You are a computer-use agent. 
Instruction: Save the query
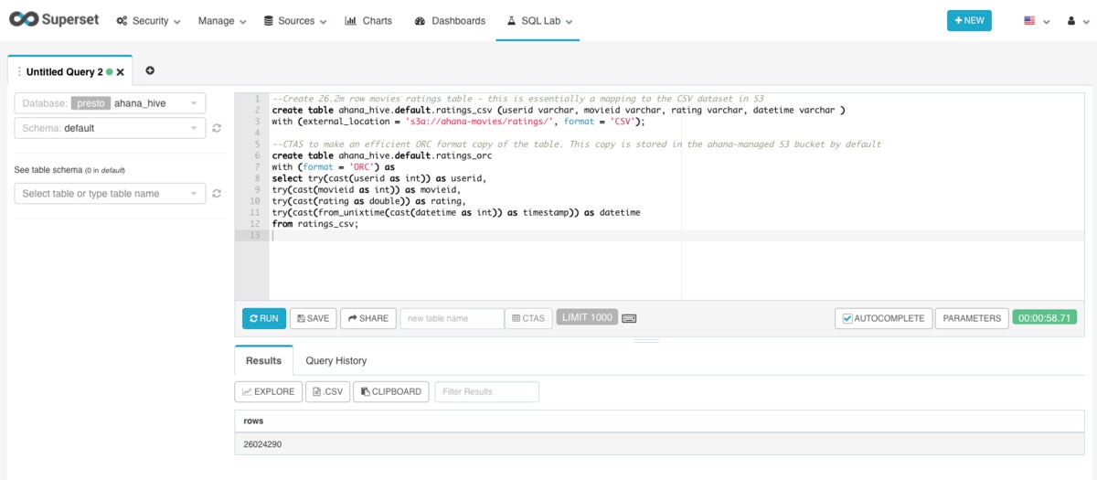point(312,318)
